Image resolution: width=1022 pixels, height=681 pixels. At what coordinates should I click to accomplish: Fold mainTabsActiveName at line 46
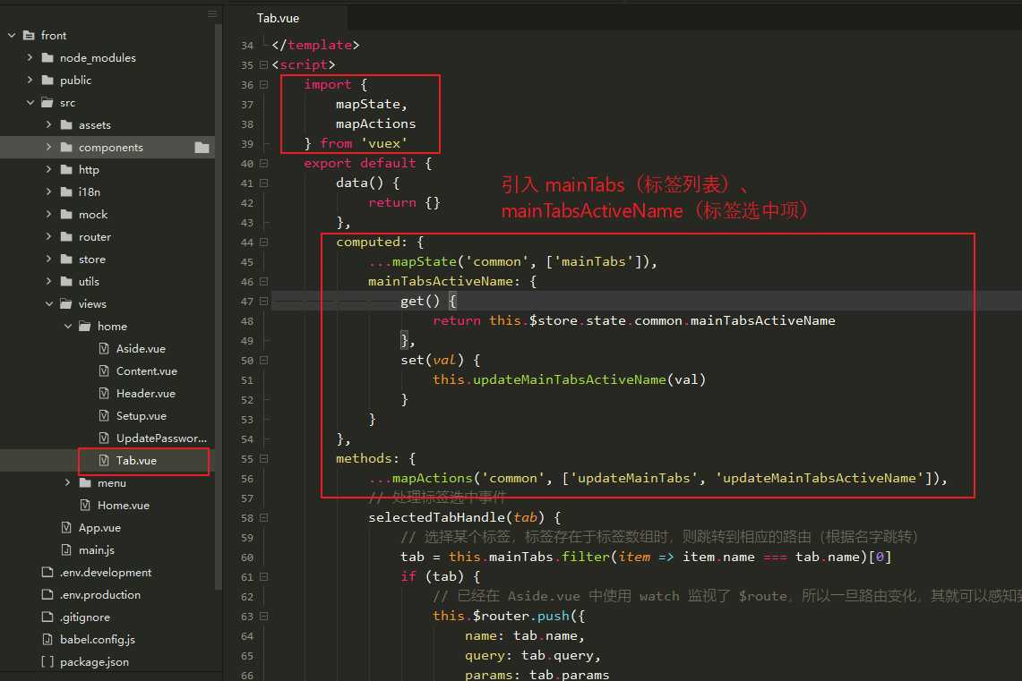(x=263, y=281)
